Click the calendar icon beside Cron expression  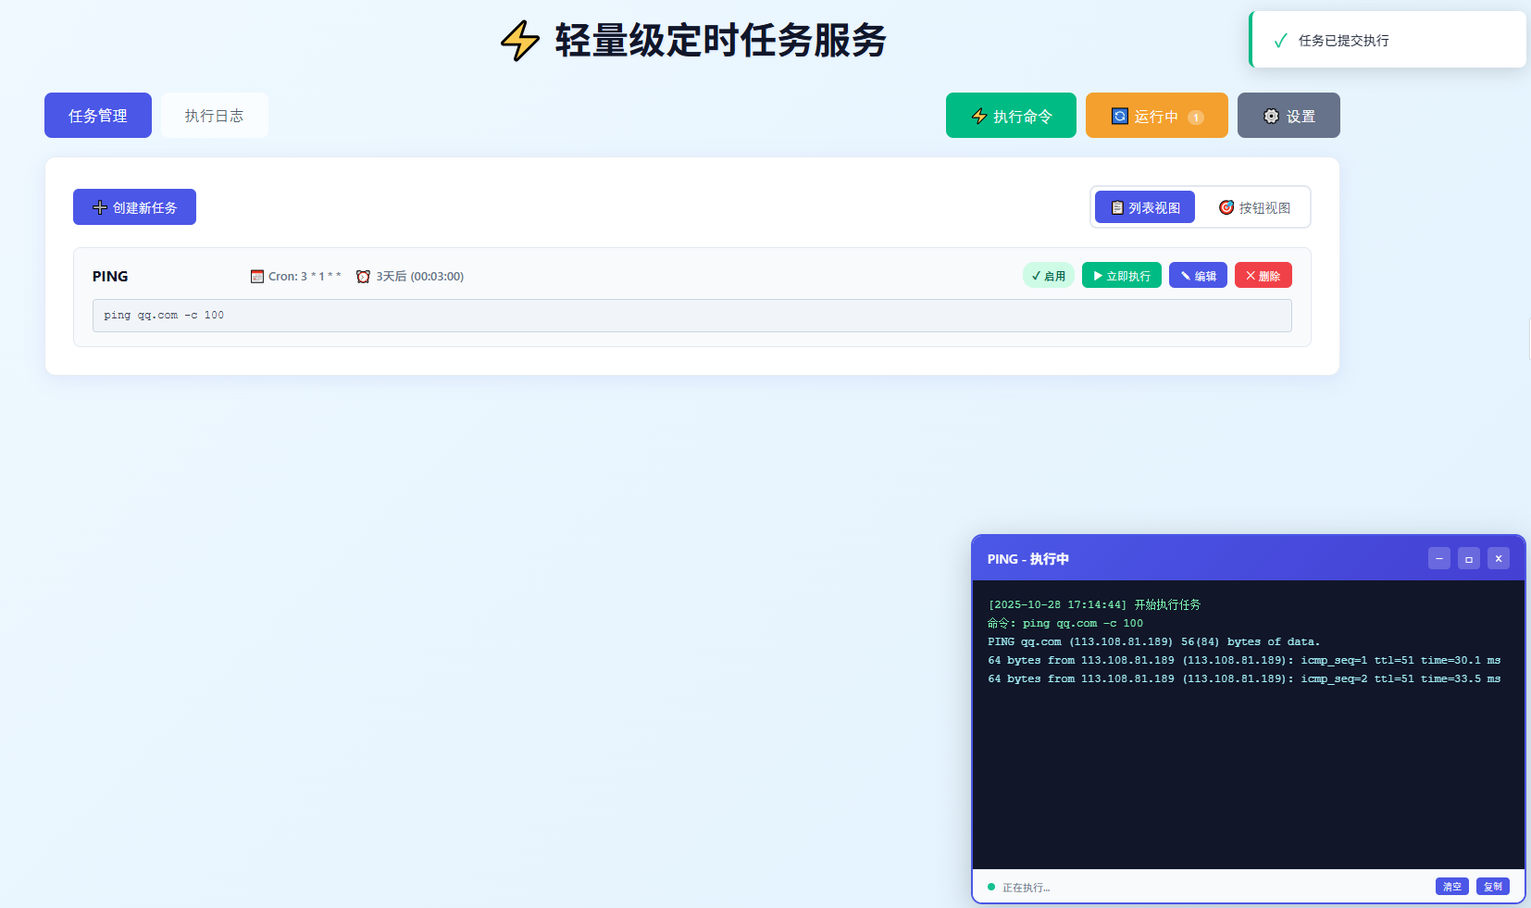tap(257, 277)
